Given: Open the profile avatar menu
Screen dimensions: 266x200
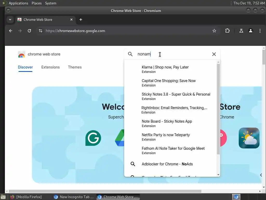Looking at the screenshot, I should coord(251,31).
